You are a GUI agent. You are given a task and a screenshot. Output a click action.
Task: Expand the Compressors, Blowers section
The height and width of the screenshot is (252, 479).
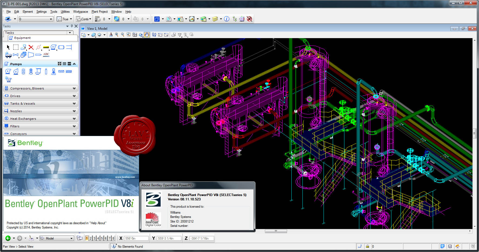coord(41,88)
